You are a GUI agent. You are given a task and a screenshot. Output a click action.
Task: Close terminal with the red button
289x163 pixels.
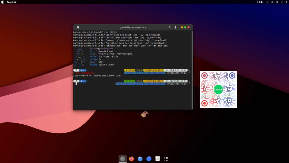coord(188,27)
